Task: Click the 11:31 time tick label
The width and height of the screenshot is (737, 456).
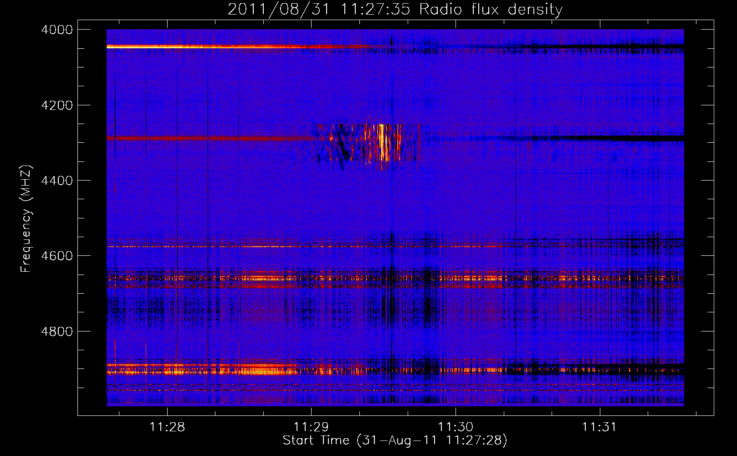Action: click(x=599, y=427)
